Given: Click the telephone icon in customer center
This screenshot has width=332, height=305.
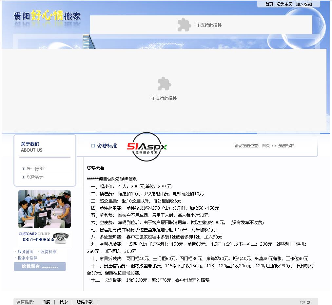Looking at the screenshot, I should (61, 238).
